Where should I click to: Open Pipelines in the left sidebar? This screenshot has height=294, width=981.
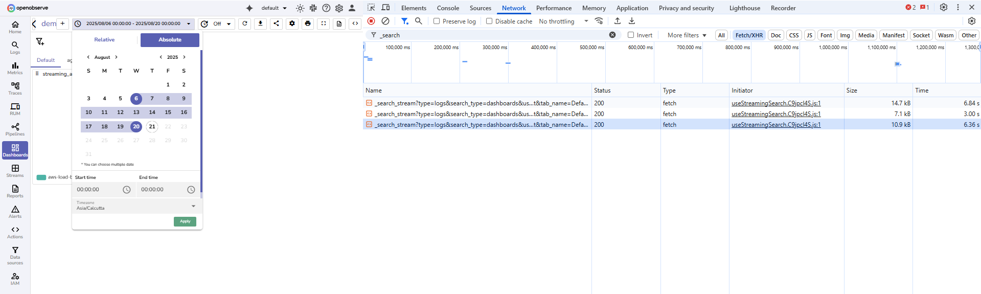[15, 129]
